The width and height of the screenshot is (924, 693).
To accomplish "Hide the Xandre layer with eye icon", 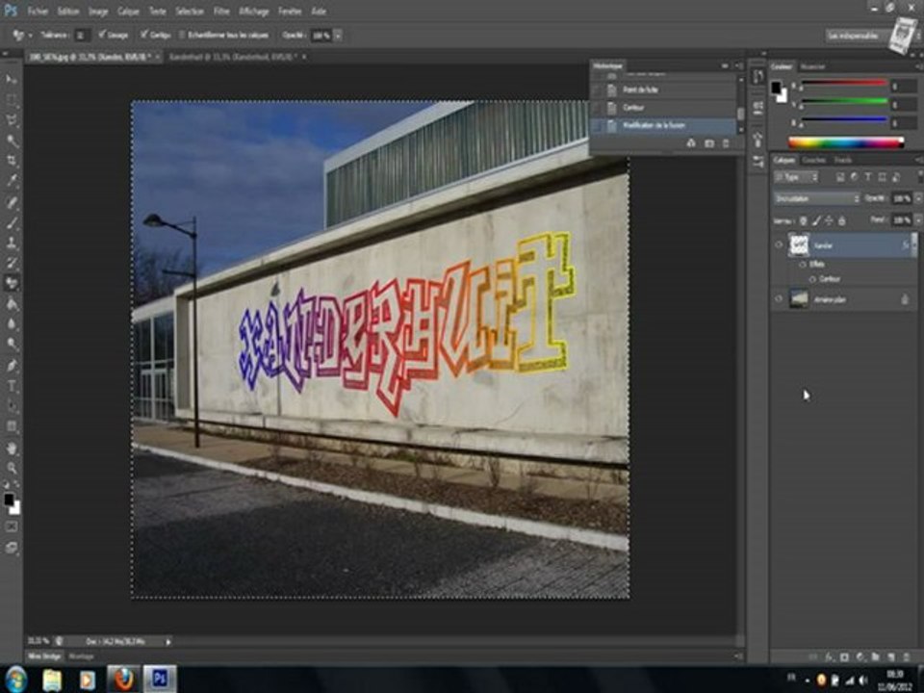I will [779, 244].
